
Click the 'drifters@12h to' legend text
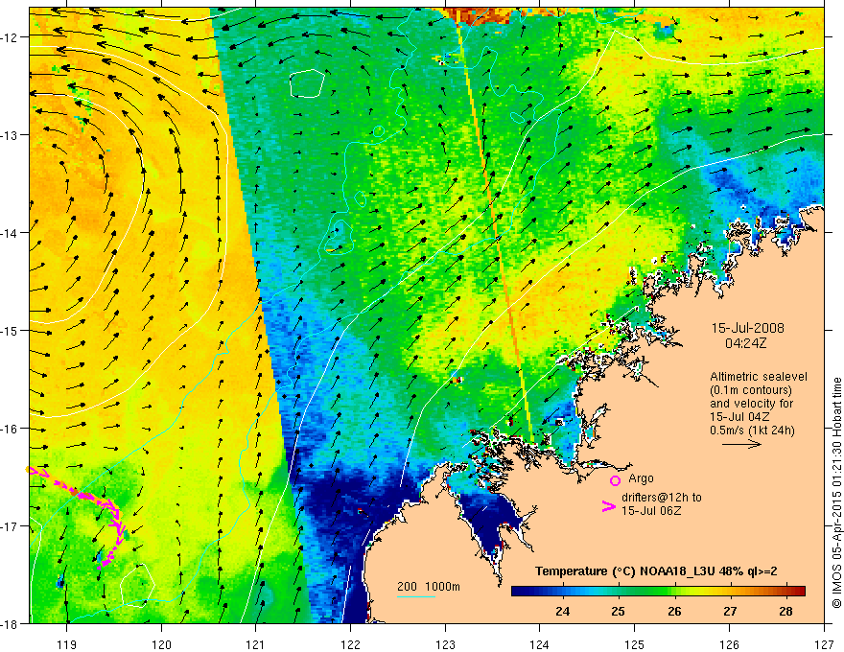[x=662, y=497]
